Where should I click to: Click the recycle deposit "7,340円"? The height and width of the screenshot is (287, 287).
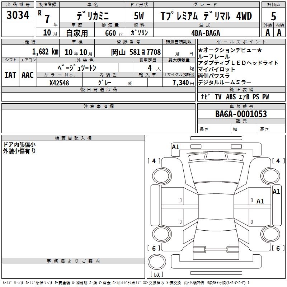(x=183, y=83)
